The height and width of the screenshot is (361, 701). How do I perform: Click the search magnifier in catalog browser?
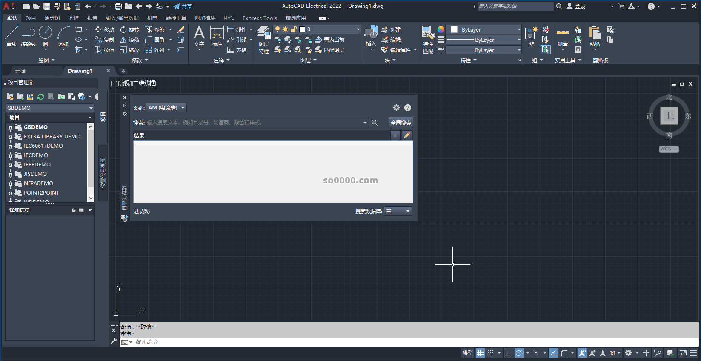pos(375,123)
